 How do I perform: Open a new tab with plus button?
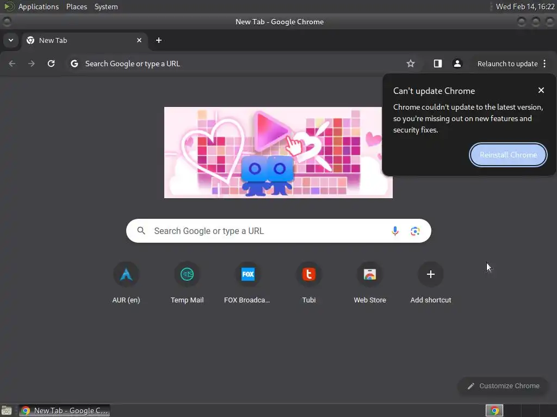coord(159,40)
